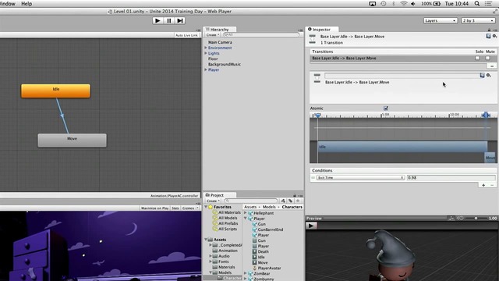Play the Preview animation
499x281 pixels.
(312, 226)
